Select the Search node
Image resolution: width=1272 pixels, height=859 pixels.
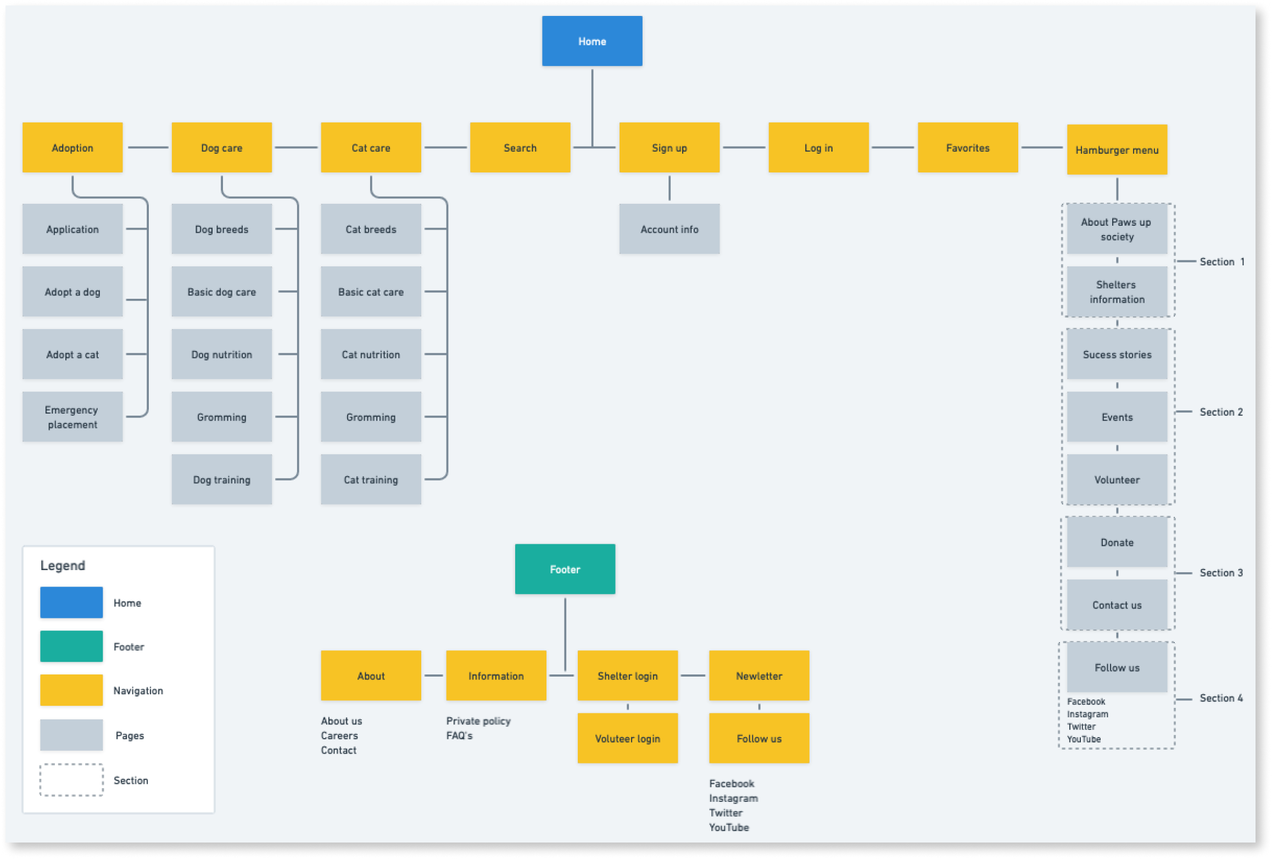point(520,147)
